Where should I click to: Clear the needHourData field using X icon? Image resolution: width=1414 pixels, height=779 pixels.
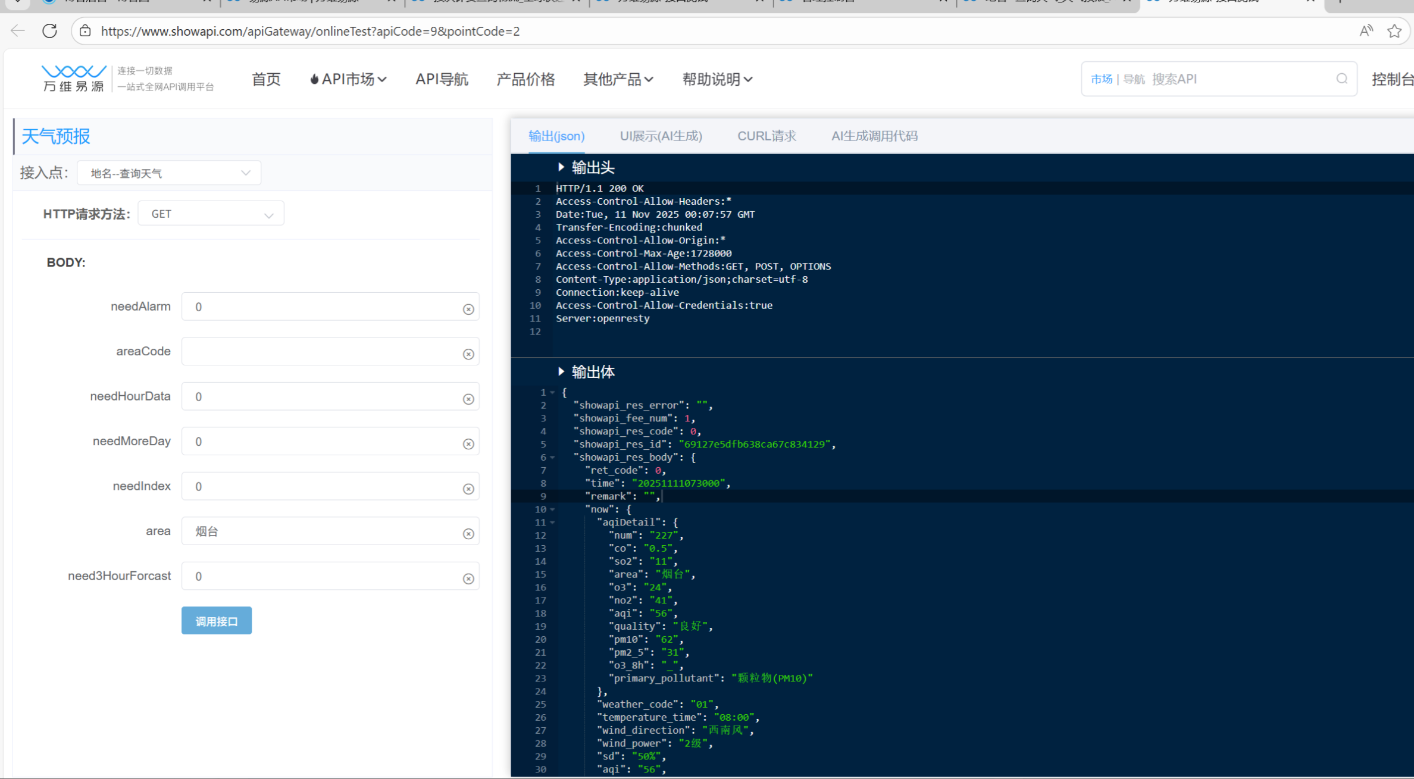[x=468, y=399]
